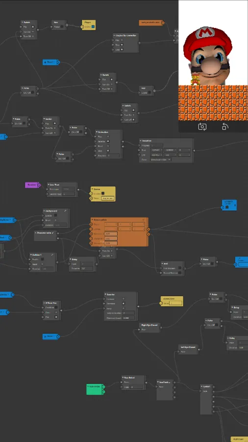Click the output port of the purple node
The image size is (248, 442).
[39, 185]
